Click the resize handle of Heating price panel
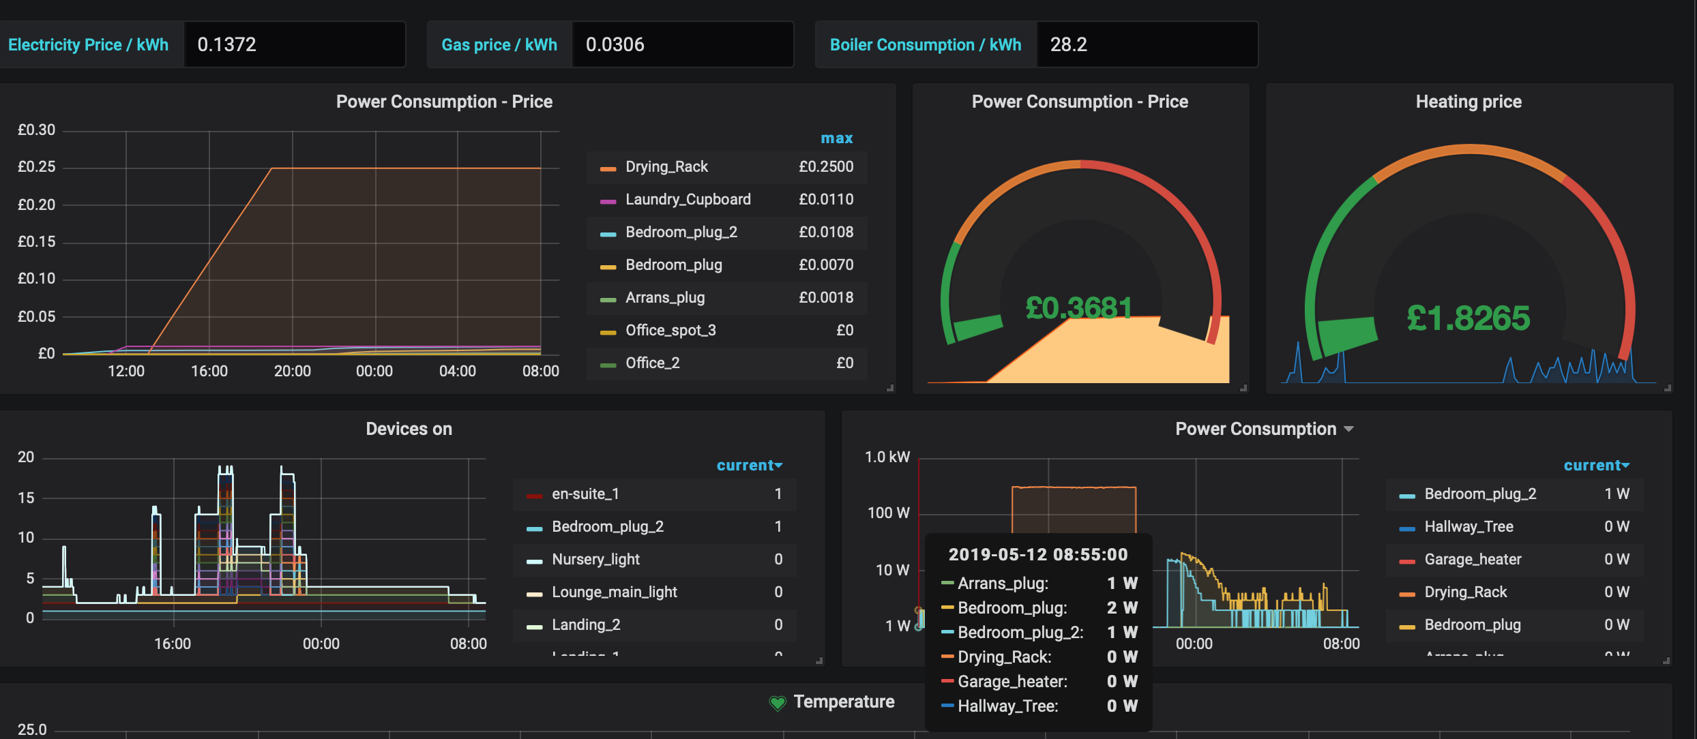 pyautogui.click(x=1667, y=388)
